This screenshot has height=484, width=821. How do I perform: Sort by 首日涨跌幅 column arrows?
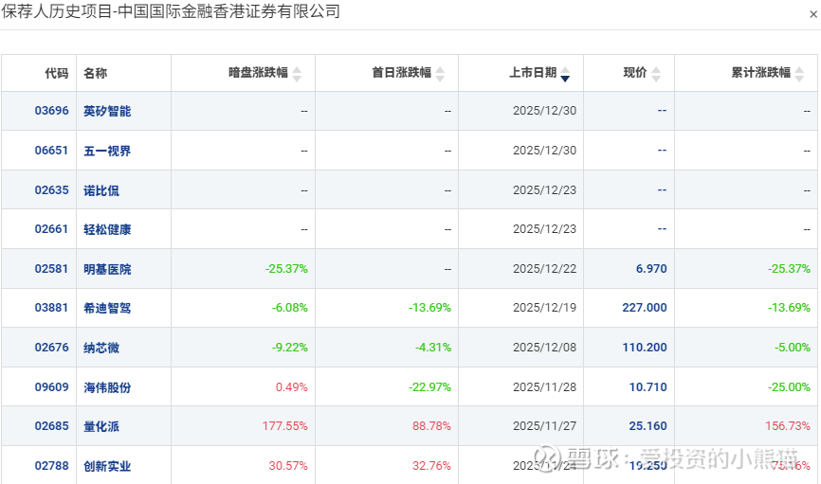tap(440, 74)
